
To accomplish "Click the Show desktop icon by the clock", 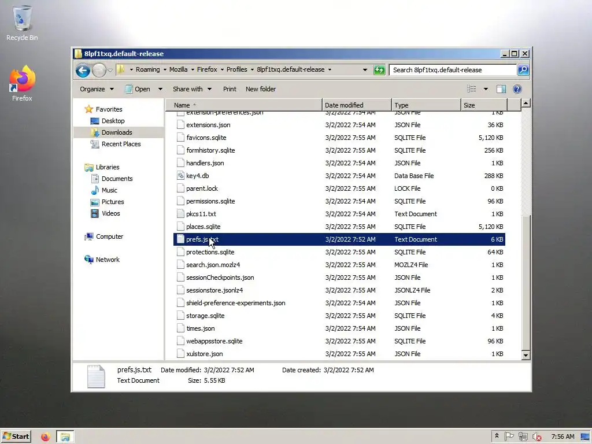I will [x=585, y=437].
